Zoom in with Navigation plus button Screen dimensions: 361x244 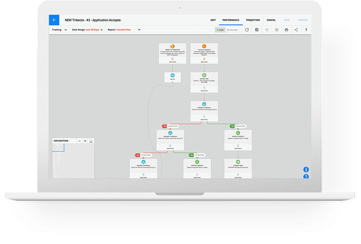[x=85, y=141]
